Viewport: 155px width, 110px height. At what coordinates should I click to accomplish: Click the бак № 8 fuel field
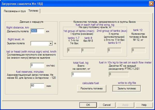(x=88, y=50)
